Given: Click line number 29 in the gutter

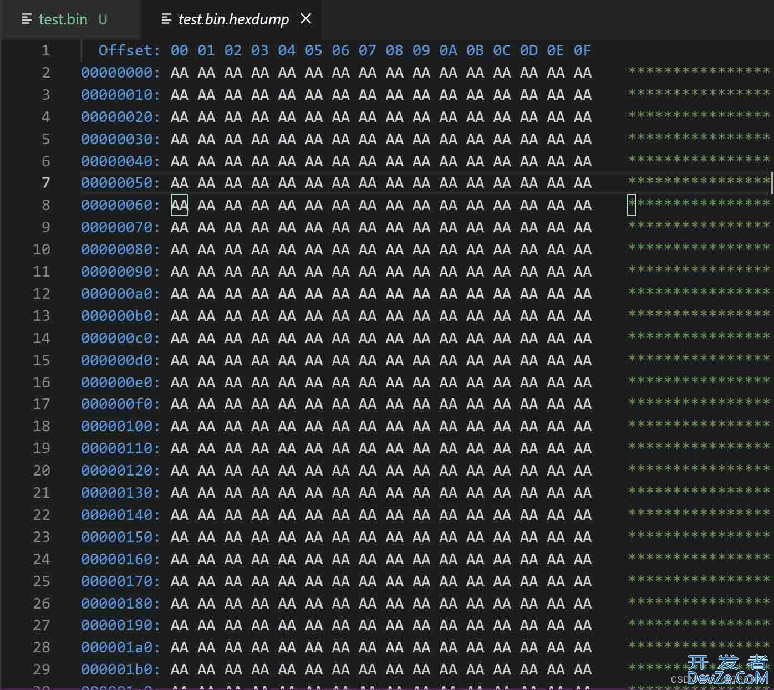Looking at the screenshot, I should click(x=42, y=669).
